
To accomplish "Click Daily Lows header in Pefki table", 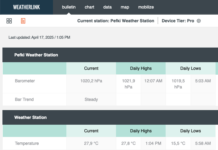I will 191,68.
